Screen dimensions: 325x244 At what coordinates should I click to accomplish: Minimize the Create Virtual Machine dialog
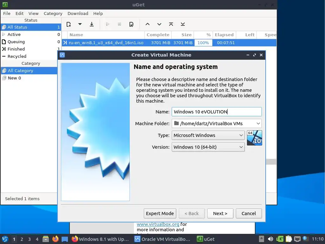pos(248,55)
